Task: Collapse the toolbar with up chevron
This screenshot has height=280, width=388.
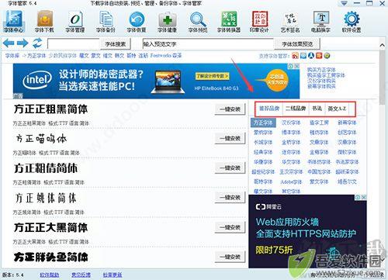Action: [382, 45]
